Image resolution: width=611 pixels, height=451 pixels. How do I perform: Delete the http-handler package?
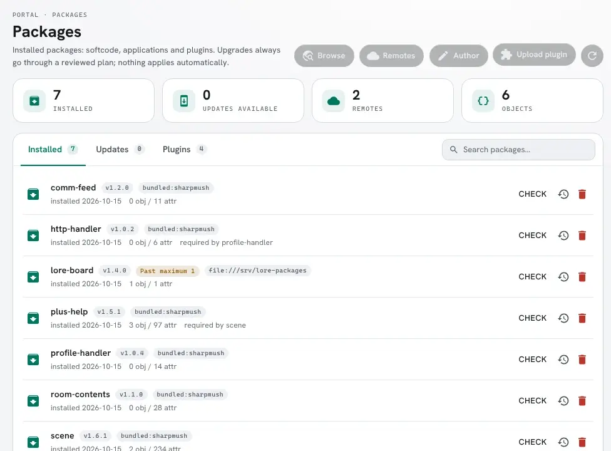point(582,236)
